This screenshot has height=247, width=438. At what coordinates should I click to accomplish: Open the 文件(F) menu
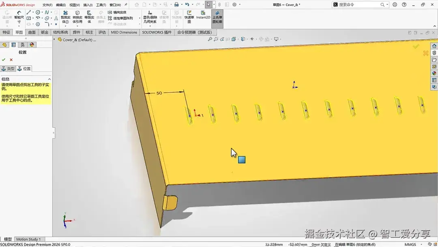(47, 5)
